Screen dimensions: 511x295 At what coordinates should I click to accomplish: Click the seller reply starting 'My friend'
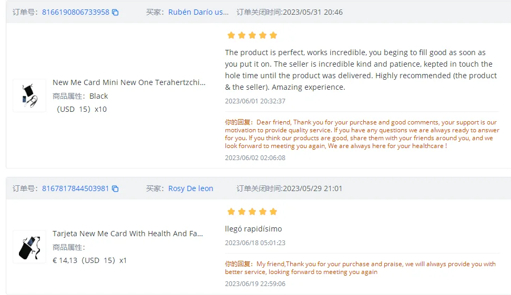[361, 268]
